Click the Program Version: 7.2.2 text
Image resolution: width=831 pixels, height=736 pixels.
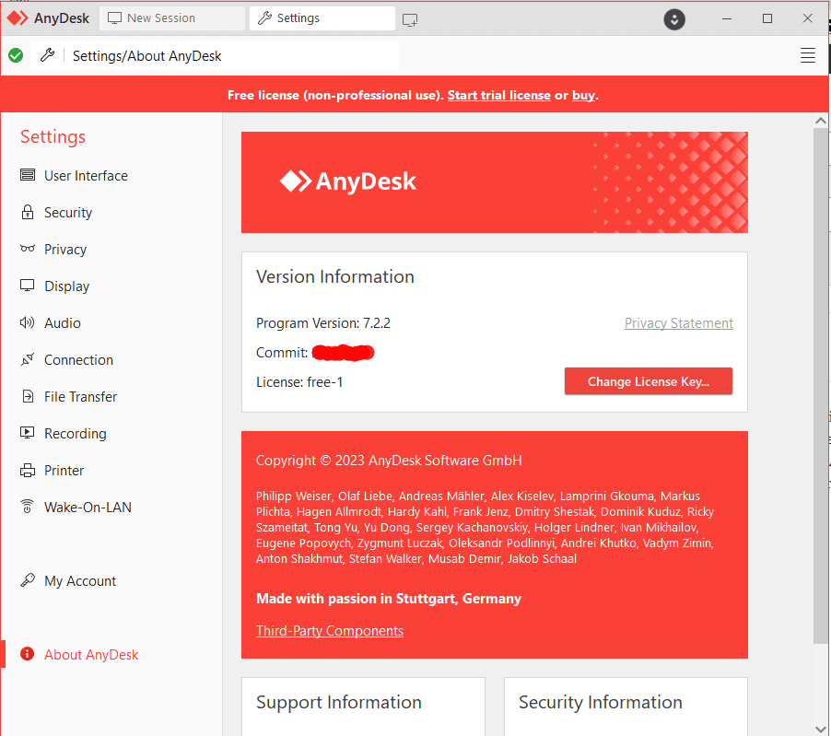[322, 322]
